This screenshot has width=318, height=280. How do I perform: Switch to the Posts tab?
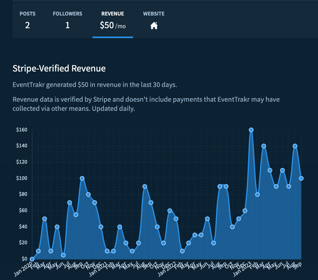click(x=27, y=21)
